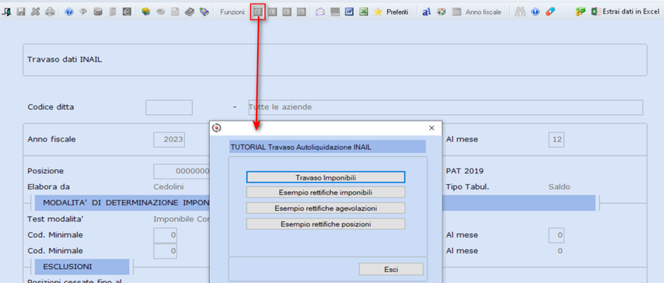Click the 'PAT 2019' text
Screen dimensions: 664x283
464,171
